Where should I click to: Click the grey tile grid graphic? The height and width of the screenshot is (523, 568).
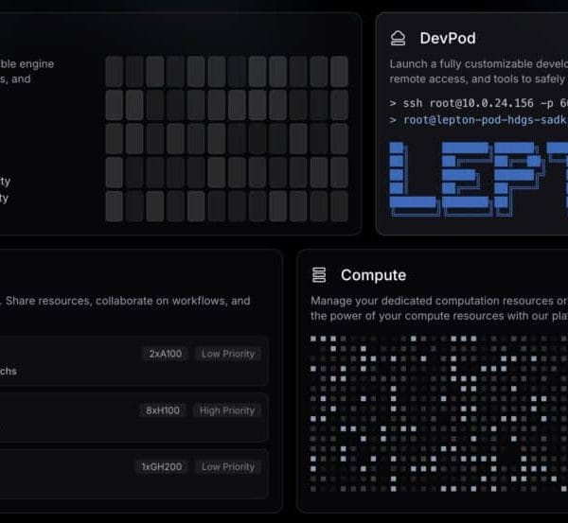pyautogui.click(x=227, y=138)
